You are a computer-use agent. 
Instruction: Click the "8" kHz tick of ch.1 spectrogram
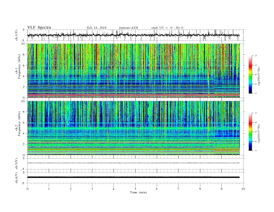24,55
